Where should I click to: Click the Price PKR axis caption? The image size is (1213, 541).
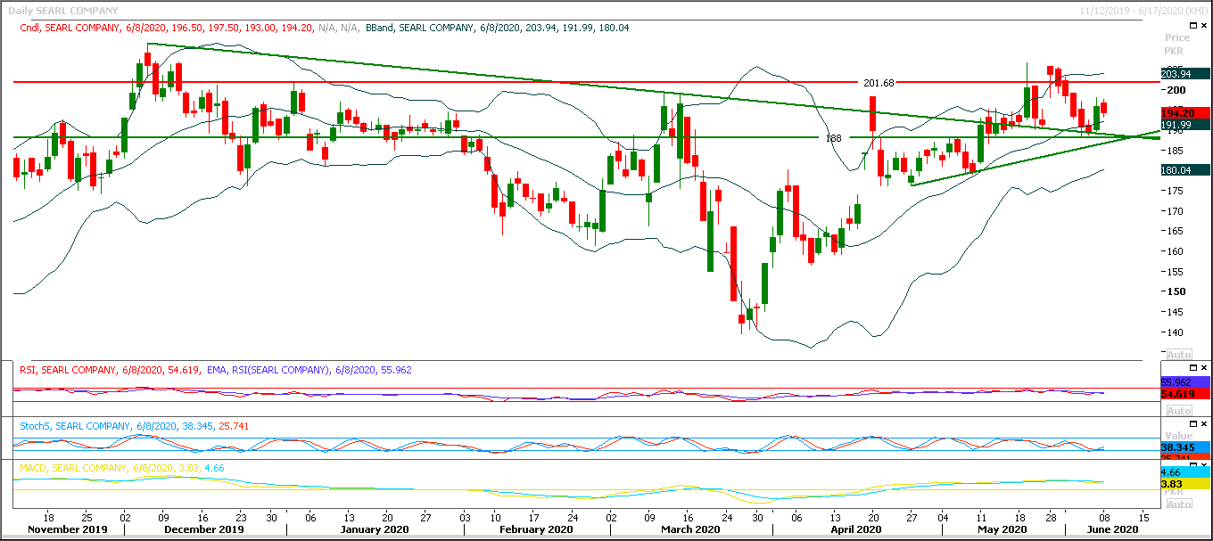(x=1177, y=45)
